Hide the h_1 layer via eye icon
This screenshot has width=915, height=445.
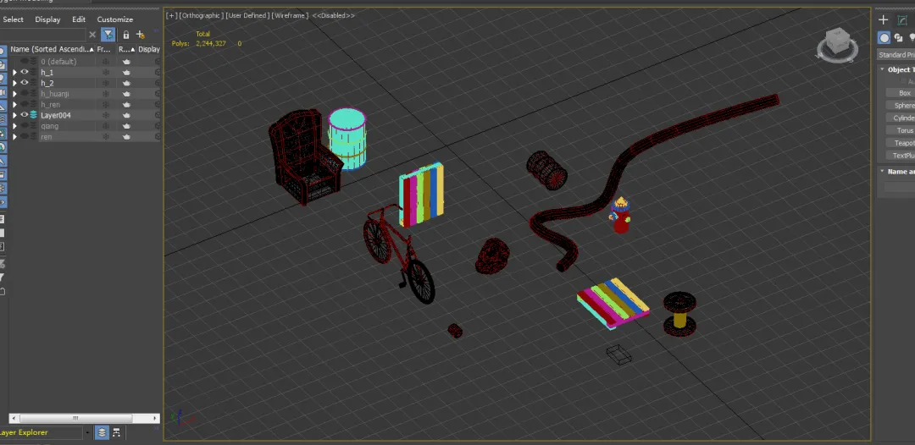point(25,72)
